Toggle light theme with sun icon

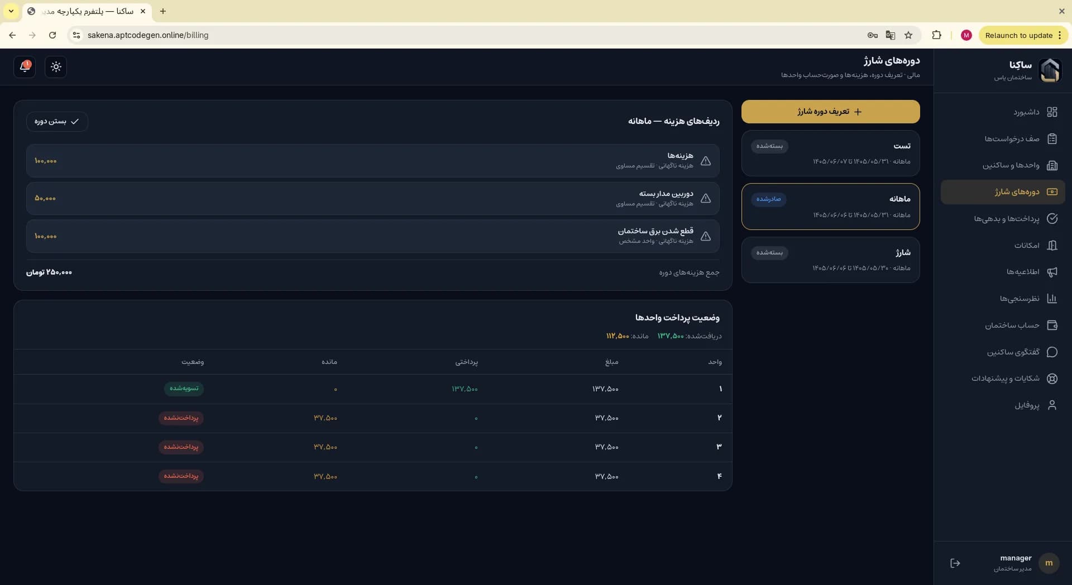(56, 67)
